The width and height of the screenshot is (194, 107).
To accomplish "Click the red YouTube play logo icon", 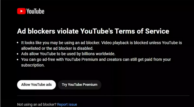I will pos(21,11).
